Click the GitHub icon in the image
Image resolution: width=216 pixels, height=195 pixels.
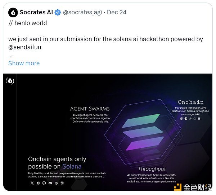[44, 183]
